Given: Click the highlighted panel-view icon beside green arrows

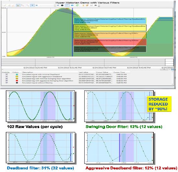Looking at the screenshot, I should click(x=67, y=5).
